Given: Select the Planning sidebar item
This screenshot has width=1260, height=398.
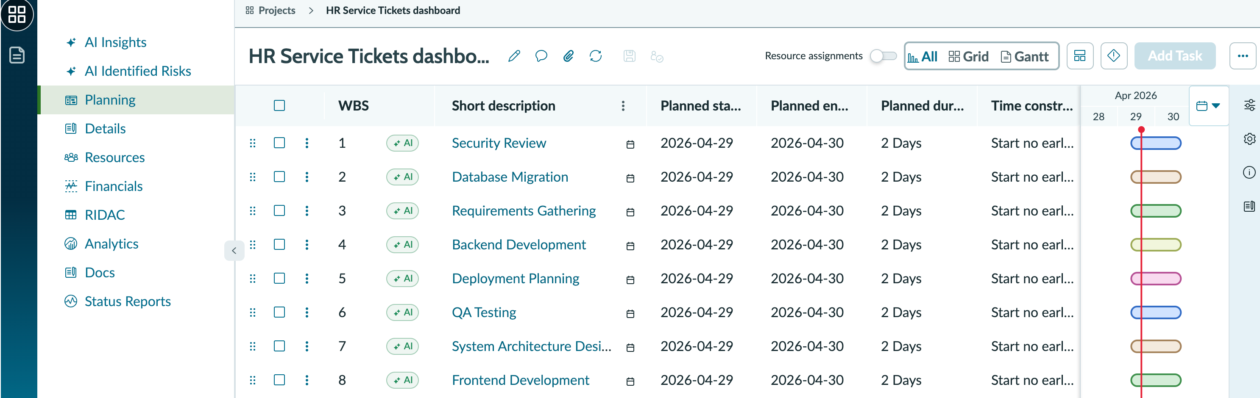Looking at the screenshot, I should pyautogui.click(x=137, y=100).
